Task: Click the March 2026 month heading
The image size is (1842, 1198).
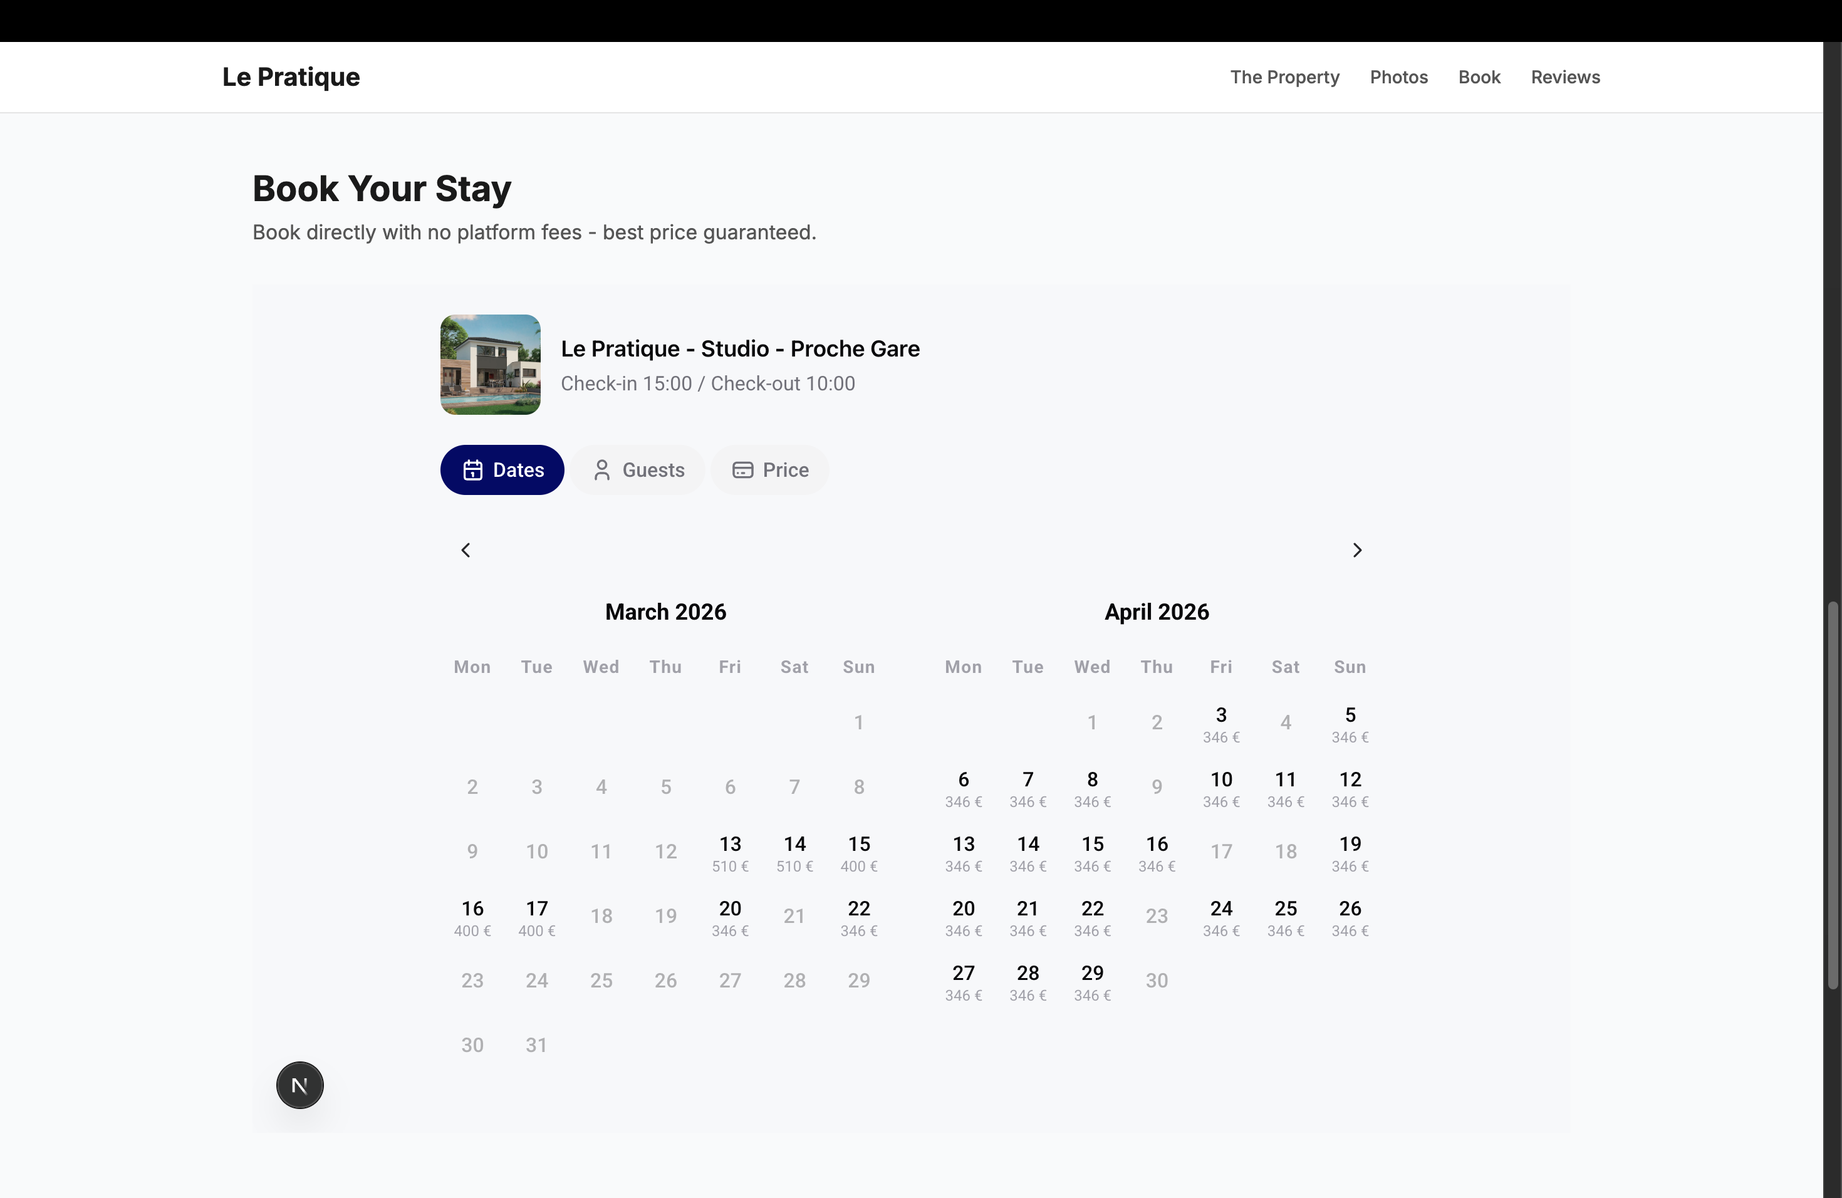Action: [x=665, y=612]
